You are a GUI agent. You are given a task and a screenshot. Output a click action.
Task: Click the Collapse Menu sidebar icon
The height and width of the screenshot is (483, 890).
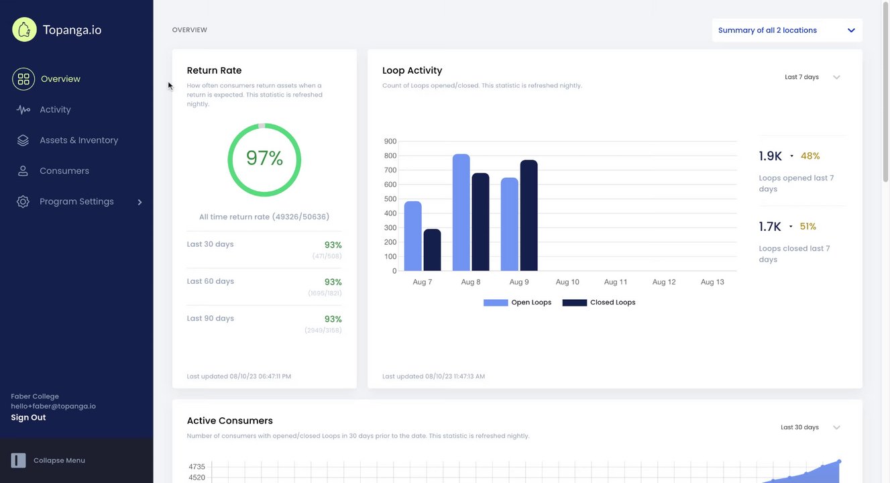[x=18, y=460]
